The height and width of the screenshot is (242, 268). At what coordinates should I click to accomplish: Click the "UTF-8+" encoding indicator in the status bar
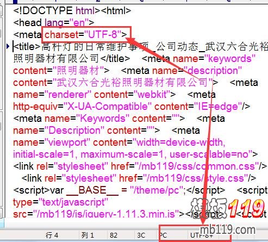click(202, 235)
